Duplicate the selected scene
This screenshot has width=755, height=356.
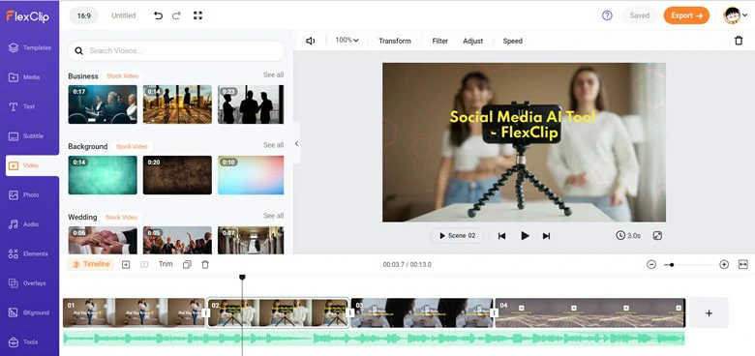pyautogui.click(x=187, y=265)
